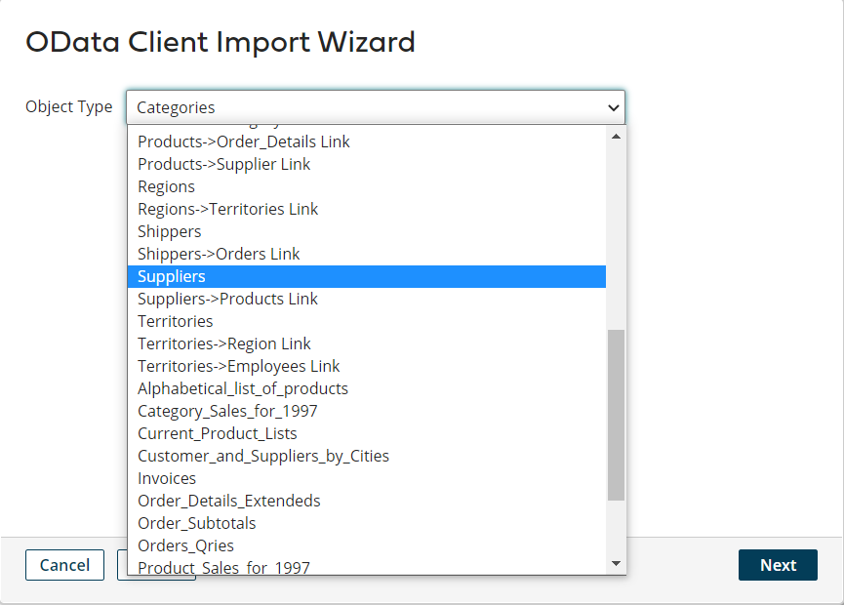Select Shippers->Orders Link entry

219,254
